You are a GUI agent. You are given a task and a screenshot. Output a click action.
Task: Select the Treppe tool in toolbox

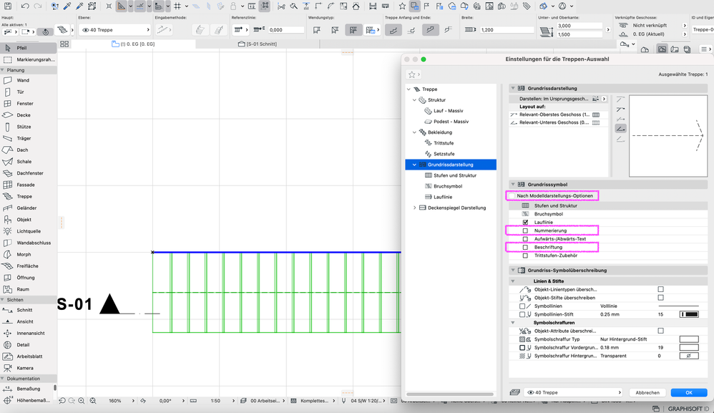24,196
